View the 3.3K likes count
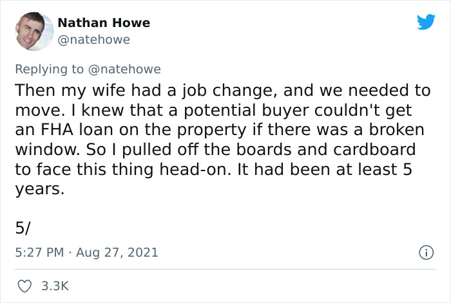 55,286
